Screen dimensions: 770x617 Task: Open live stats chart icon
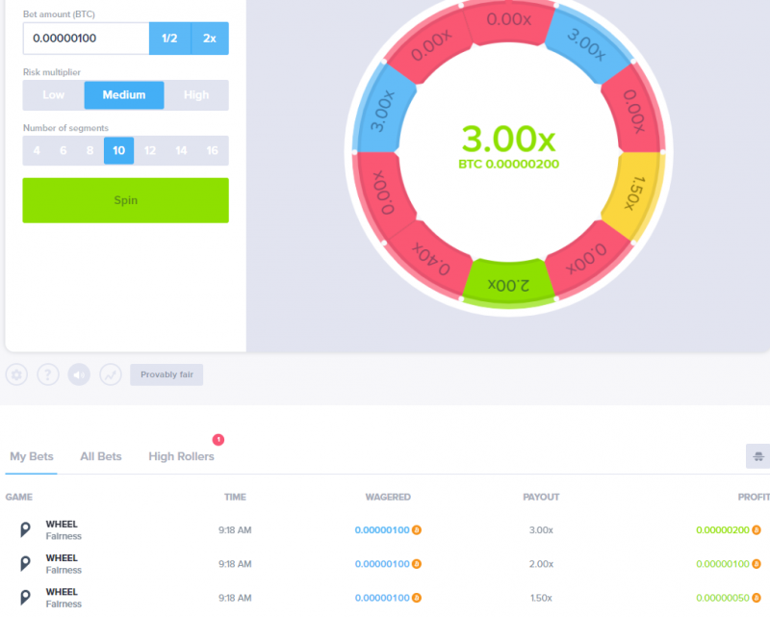coord(111,374)
